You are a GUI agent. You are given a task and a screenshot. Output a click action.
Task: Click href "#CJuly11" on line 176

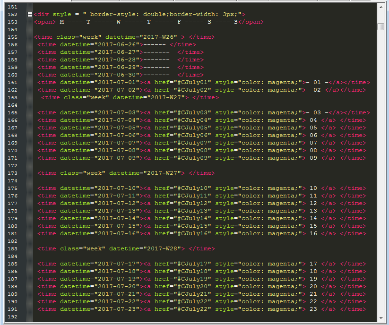192,196
